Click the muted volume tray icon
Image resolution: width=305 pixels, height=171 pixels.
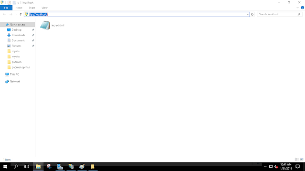click(x=276, y=167)
